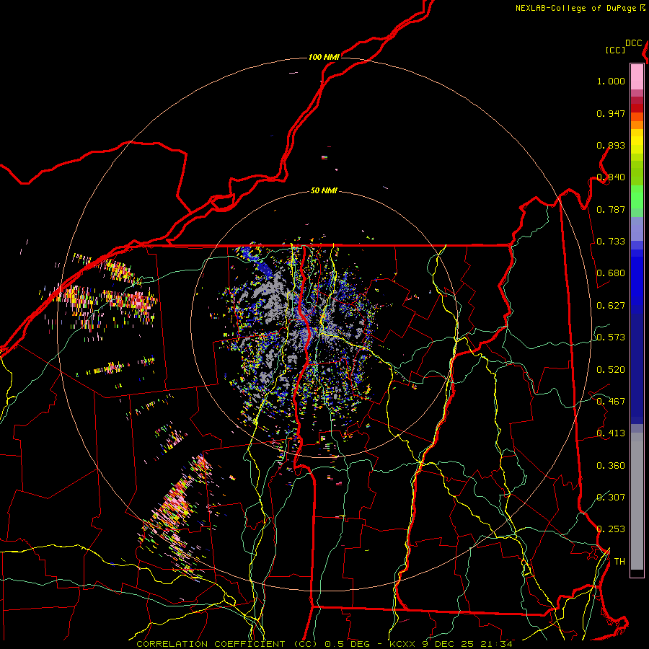Select the 0.253 scale value
649x649 pixels.
click(x=611, y=529)
